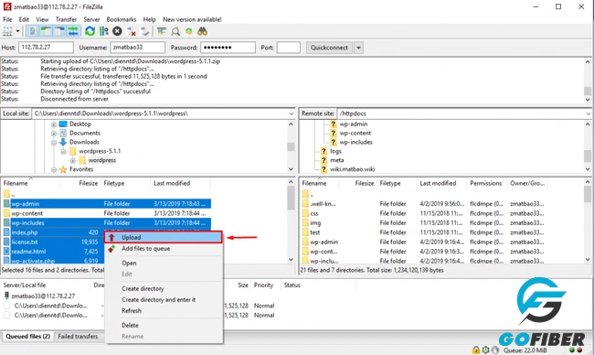This screenshot has height=355, width=594.
Task: Toggle remote directory tree display
Action: [x=59, y=31]
